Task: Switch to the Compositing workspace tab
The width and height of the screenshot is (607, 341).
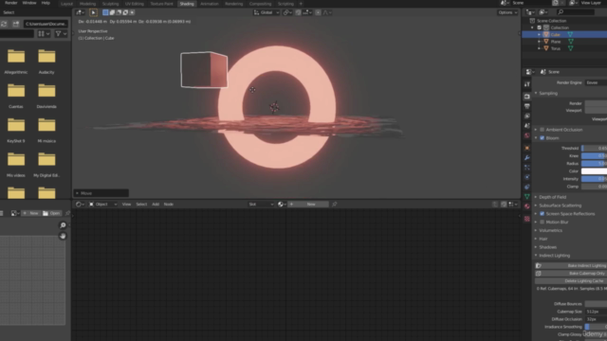Action: pos(260,4)
